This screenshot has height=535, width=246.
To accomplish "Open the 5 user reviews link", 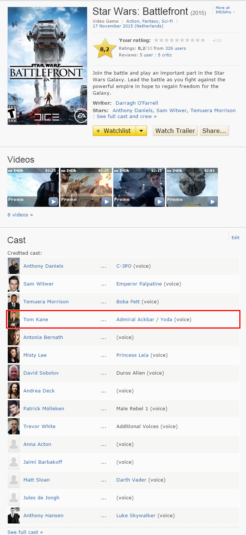I will 146,55.
